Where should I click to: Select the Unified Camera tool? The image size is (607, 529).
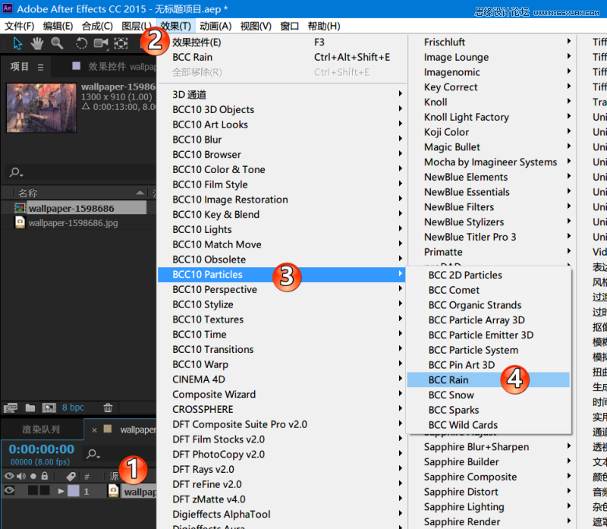100,43
